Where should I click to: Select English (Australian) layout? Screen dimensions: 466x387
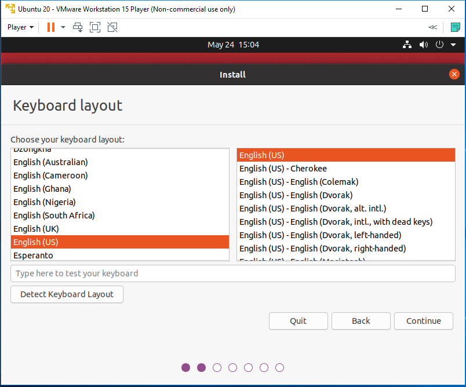click(x=120, y=162)
